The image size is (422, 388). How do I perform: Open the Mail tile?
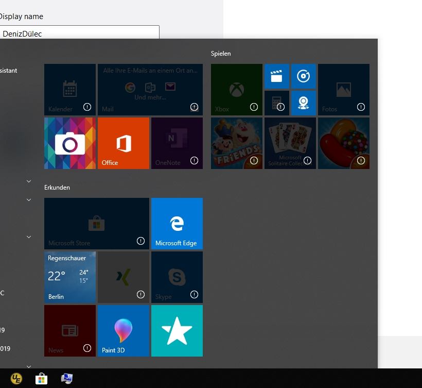(x=150, y=90)
